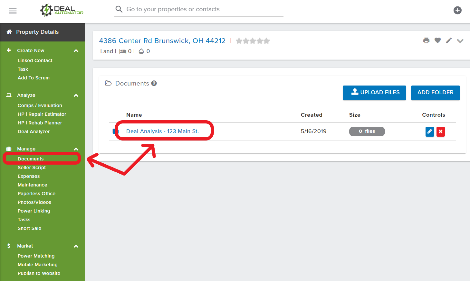Collapse the Manage section
The width and height of the screenshot is (470, 281).
(x=76, y=149)
